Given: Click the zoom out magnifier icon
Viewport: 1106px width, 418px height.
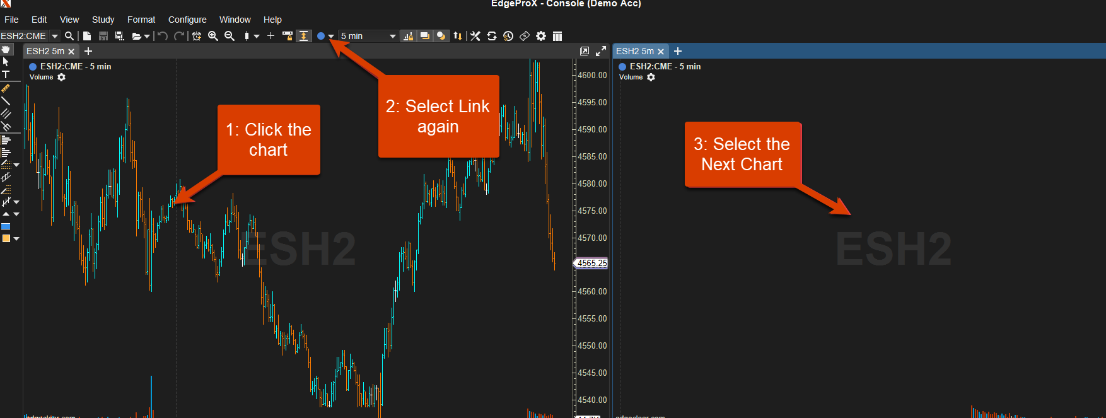Looking at the screenshot, I should 230,36.
